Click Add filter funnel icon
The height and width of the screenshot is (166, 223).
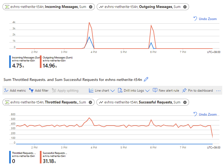[31, 90]
